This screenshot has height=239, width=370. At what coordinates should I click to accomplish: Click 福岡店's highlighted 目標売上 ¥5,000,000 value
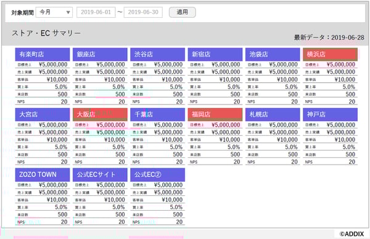coord(226,125)
